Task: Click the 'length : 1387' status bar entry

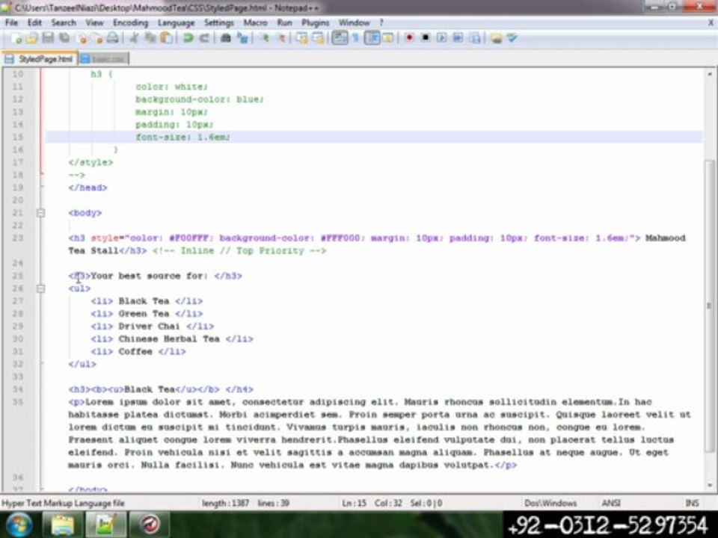Action: pyautogui.click(x=225, y=503)
